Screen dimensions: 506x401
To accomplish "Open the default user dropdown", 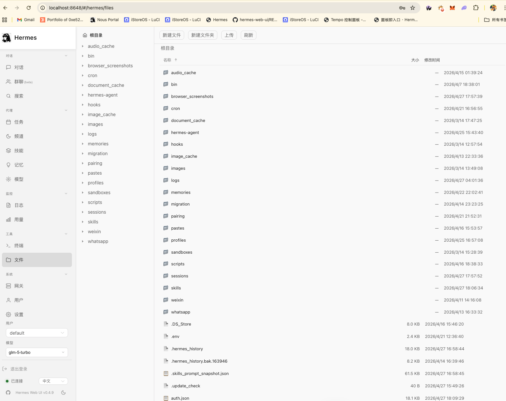I will (37, 333).
